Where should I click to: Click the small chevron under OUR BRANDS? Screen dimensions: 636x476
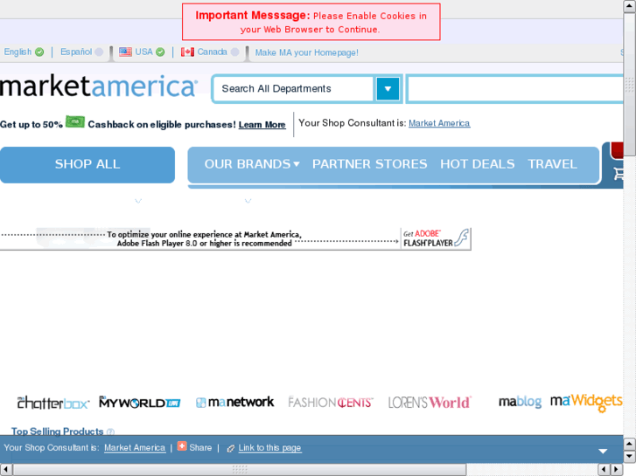248,201
